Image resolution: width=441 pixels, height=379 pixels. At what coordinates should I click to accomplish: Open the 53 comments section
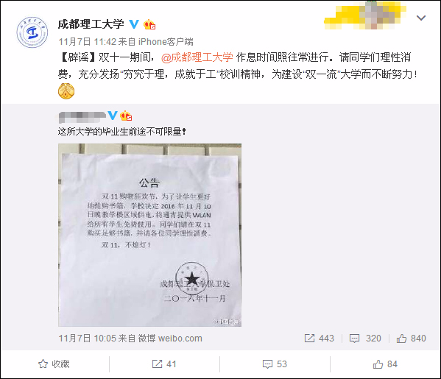(275, 364)
